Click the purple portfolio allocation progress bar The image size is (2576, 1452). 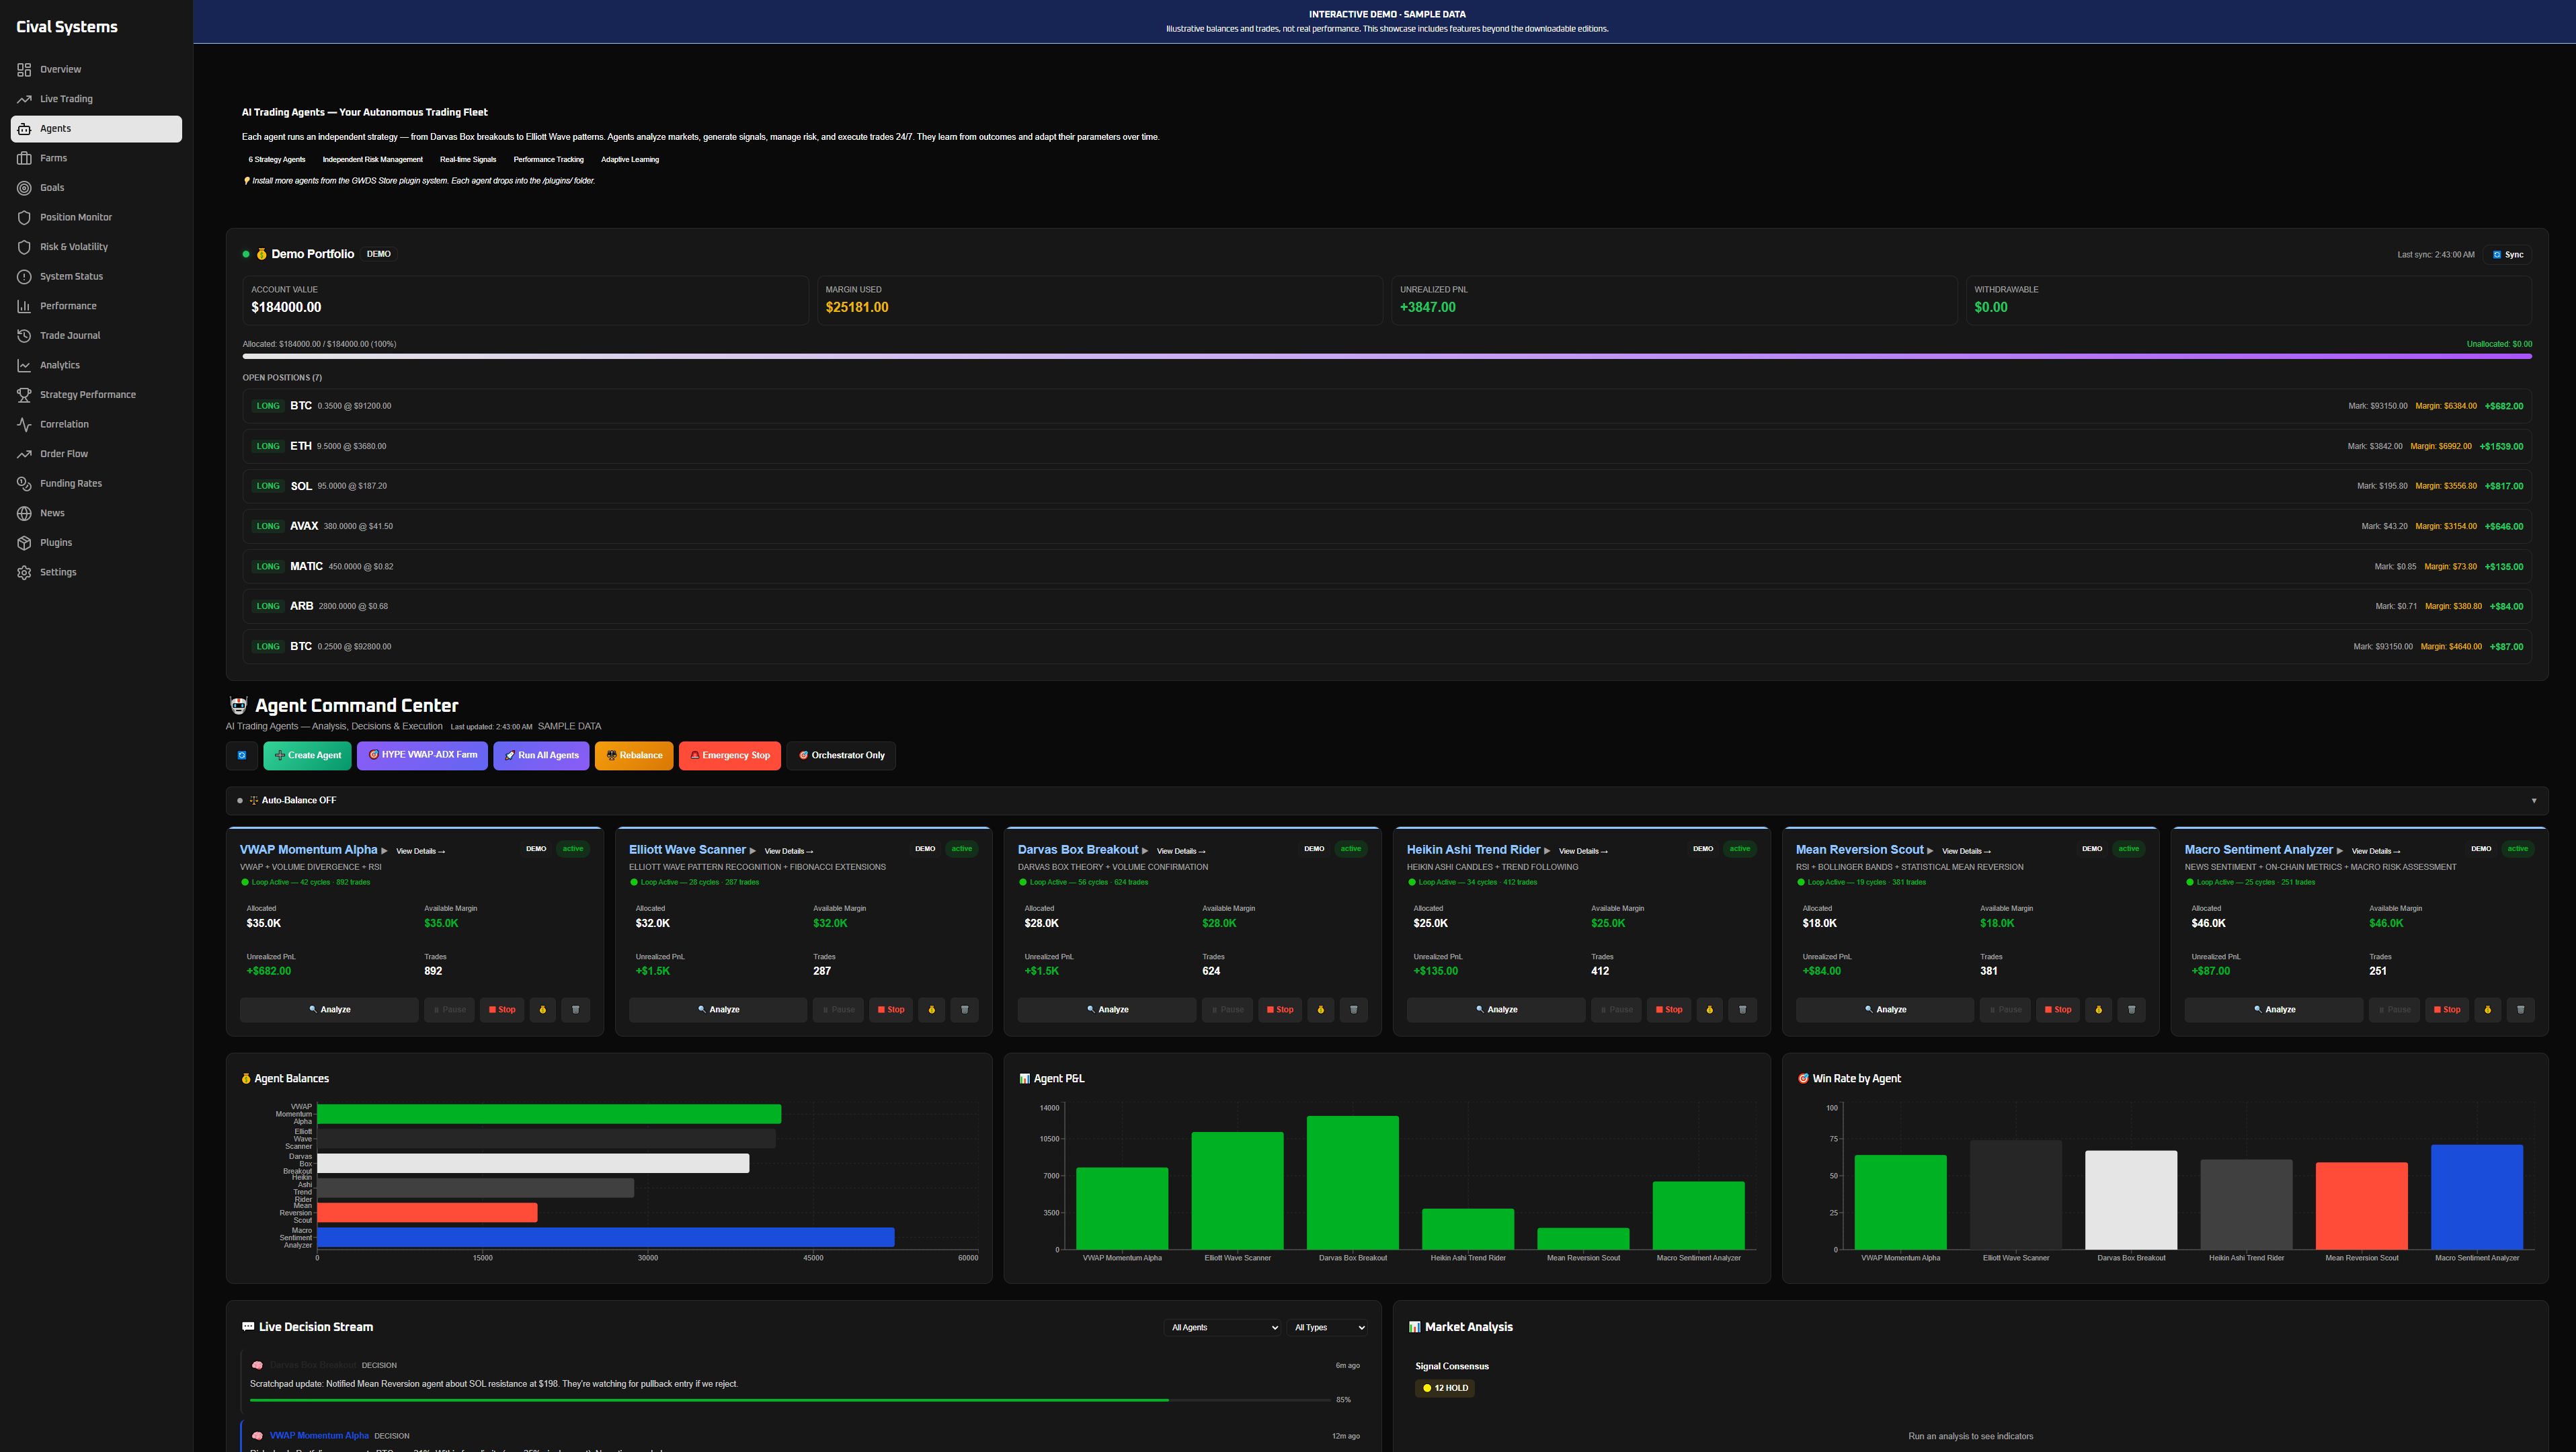1387,356
